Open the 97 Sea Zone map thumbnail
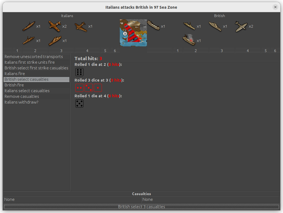The width and height of the screenshot is (283, 213). tap(133, 33)
